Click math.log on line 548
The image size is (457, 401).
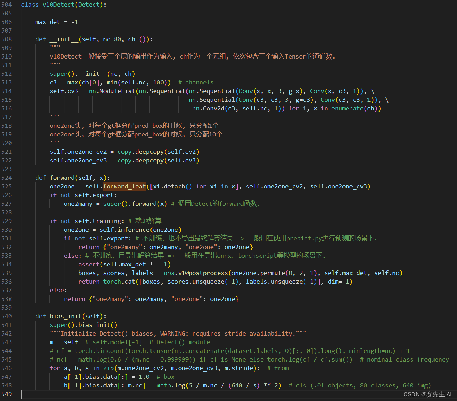[x=171, y=385]
